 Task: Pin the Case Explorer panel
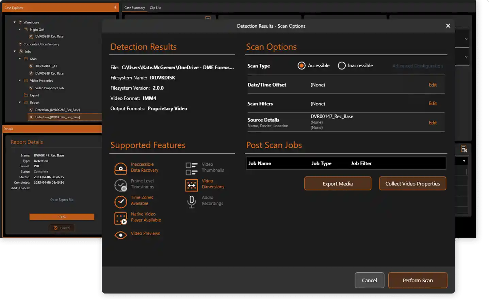click(x=115, y=7)
